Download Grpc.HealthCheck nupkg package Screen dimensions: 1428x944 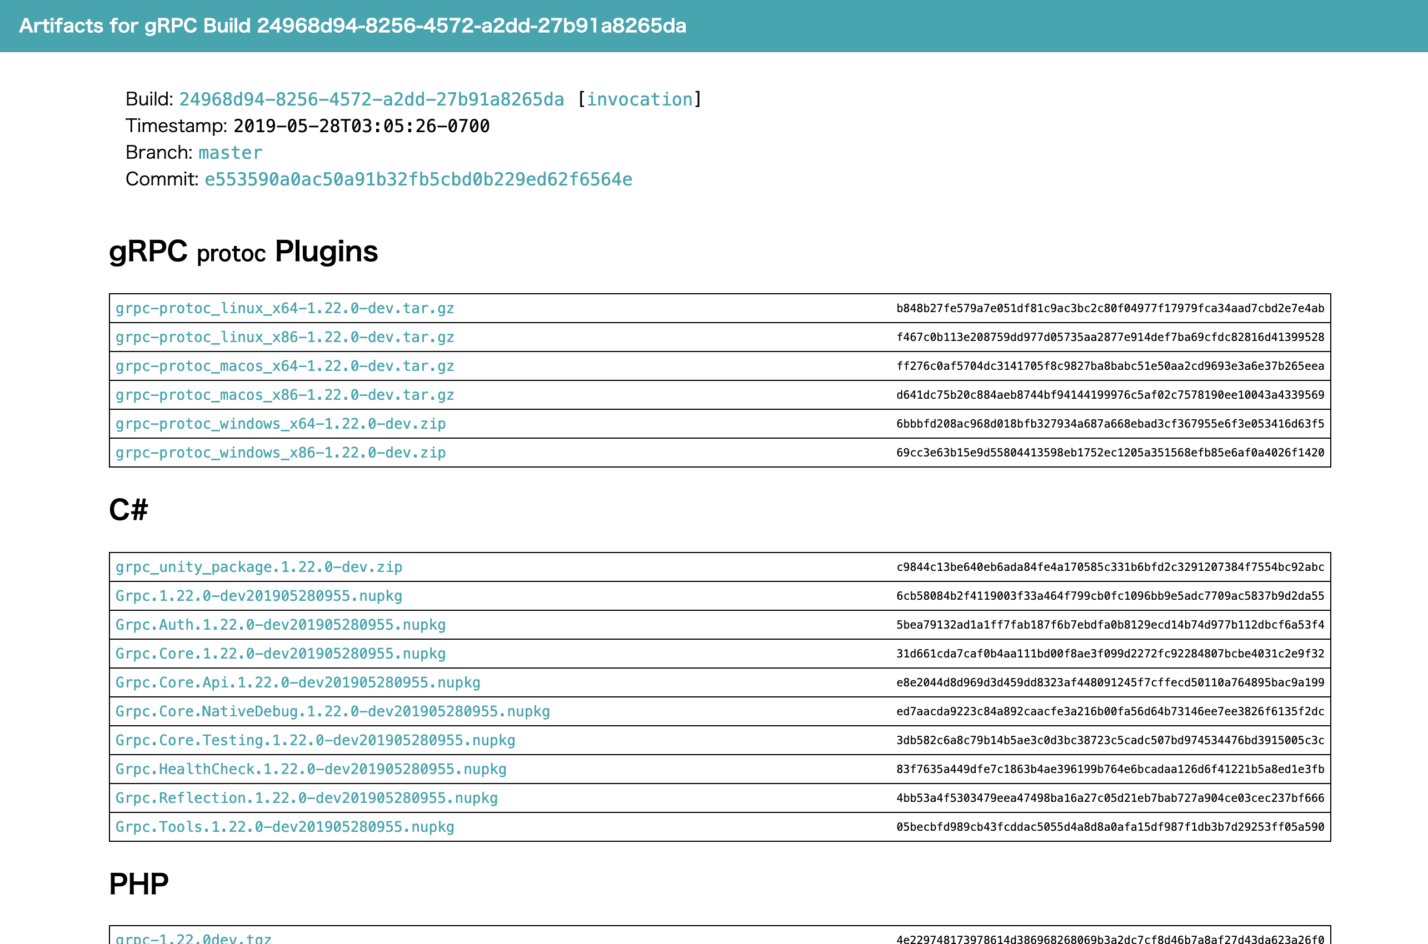(311, 770)
